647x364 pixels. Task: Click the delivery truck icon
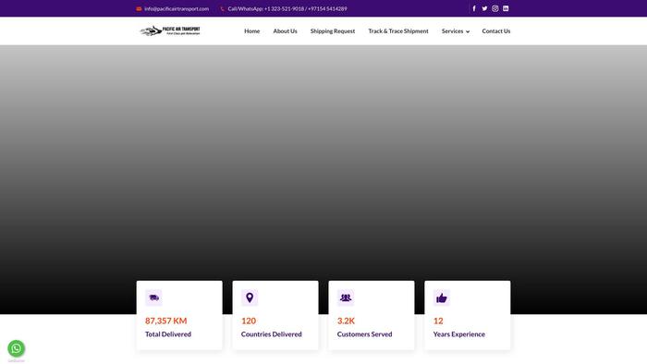tap(153, 297)
